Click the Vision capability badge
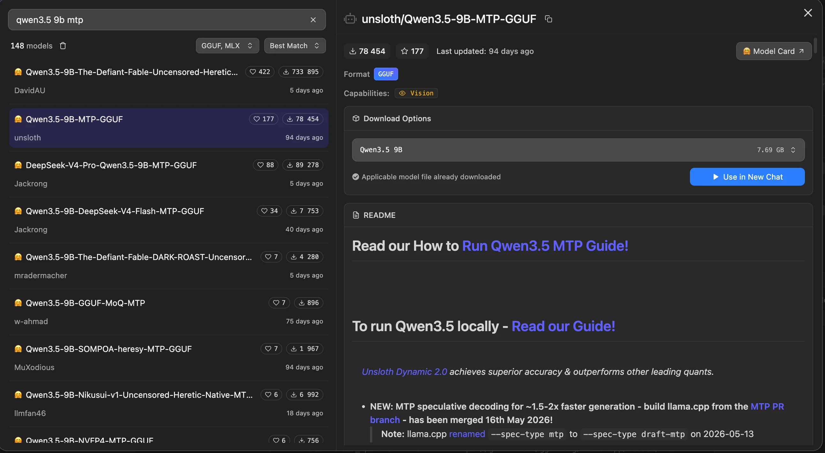 [416, 93]
